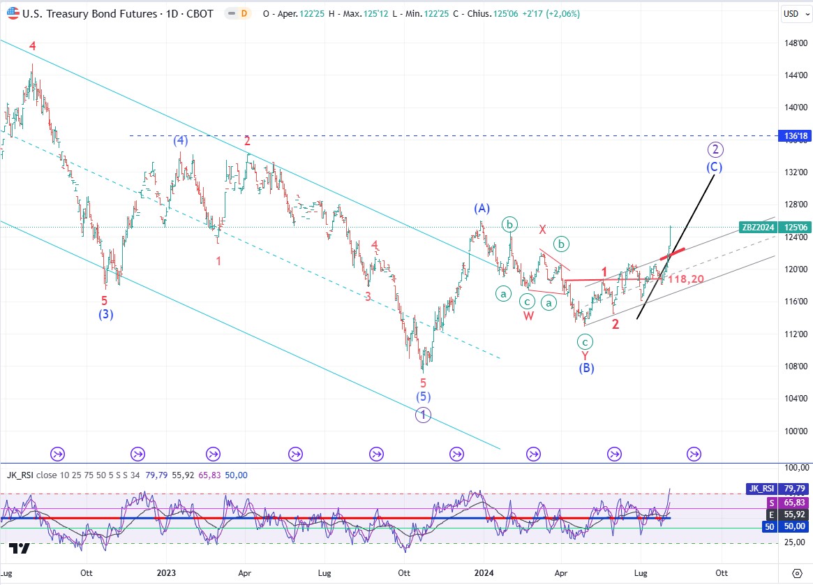Click the US flag symbol icon
This screenshot has width=813, height=585.
click(x=13, y=13)
